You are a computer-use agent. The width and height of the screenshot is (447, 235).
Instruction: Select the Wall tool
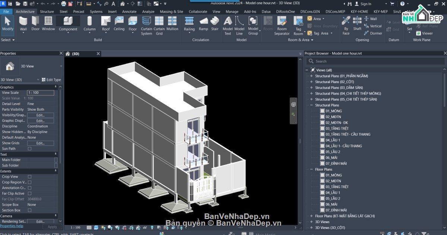23,24
